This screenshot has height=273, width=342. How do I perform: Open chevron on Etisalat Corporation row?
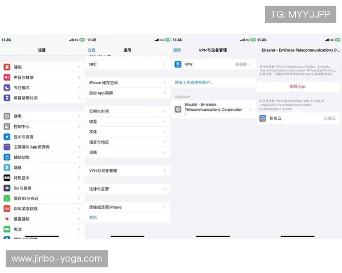(x=250, y=109)
